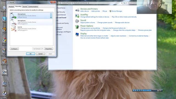Click Adjust screen resolution link

(119, 36)
